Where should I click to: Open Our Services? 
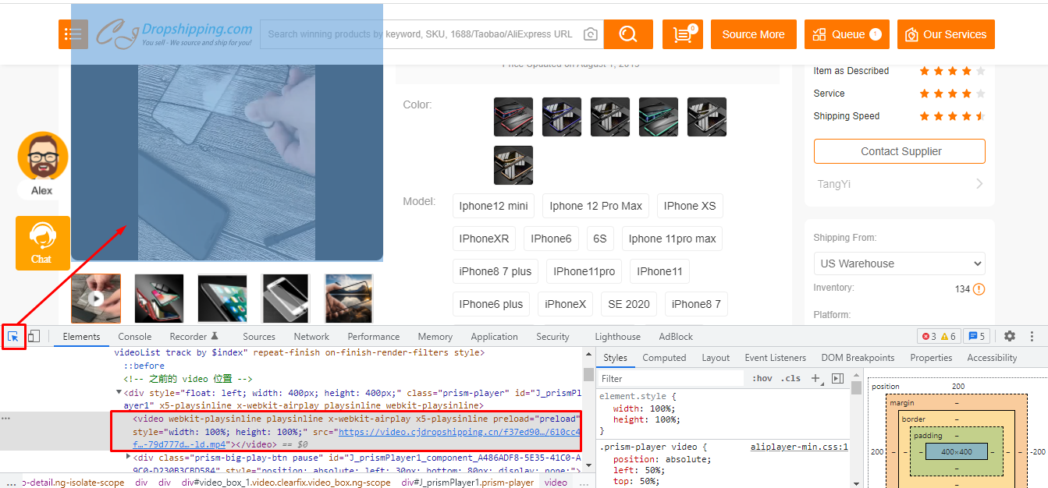[x=947, y=34]
